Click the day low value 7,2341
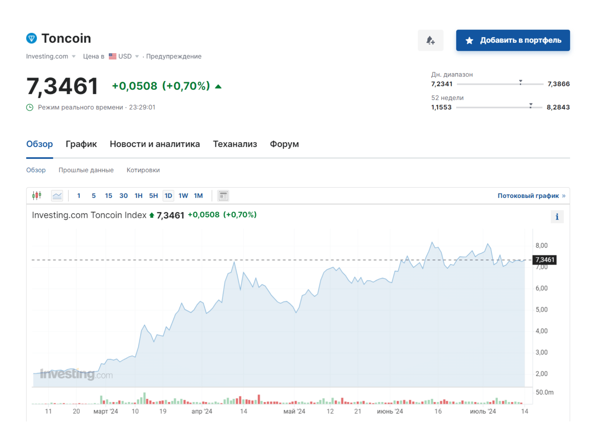Screen dimensions: 595x425 442,84
